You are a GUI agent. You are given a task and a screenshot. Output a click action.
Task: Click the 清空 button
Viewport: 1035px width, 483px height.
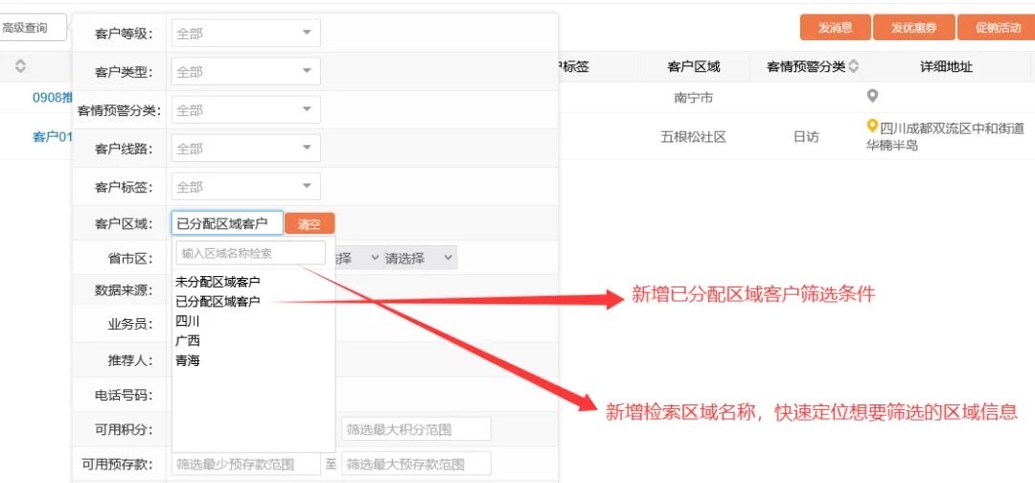pos(310,223)
